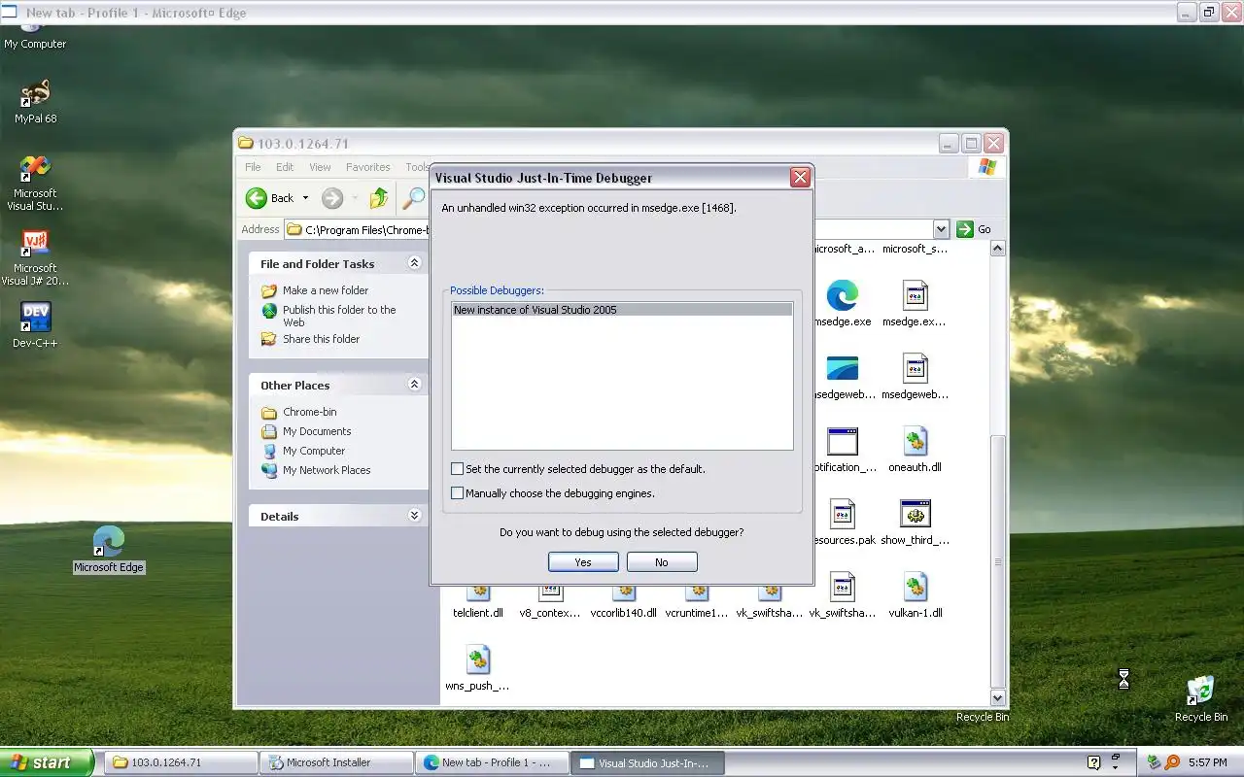Click the Start button

(47, 762)
